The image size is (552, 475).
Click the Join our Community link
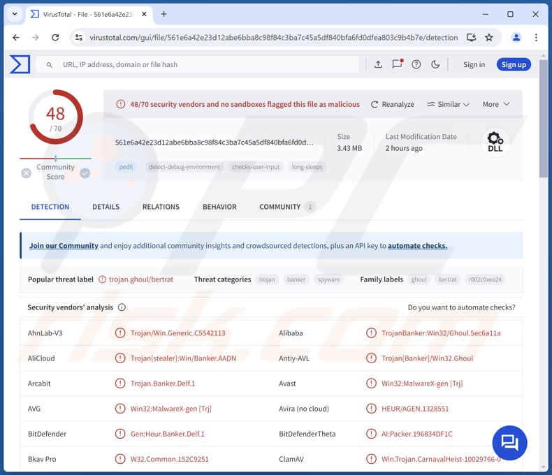tap(64, 246)
